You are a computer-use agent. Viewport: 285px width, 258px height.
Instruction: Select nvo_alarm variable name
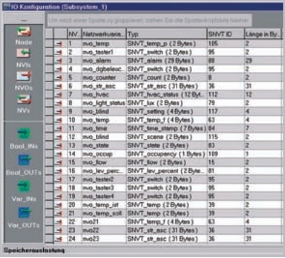[97, 61]
